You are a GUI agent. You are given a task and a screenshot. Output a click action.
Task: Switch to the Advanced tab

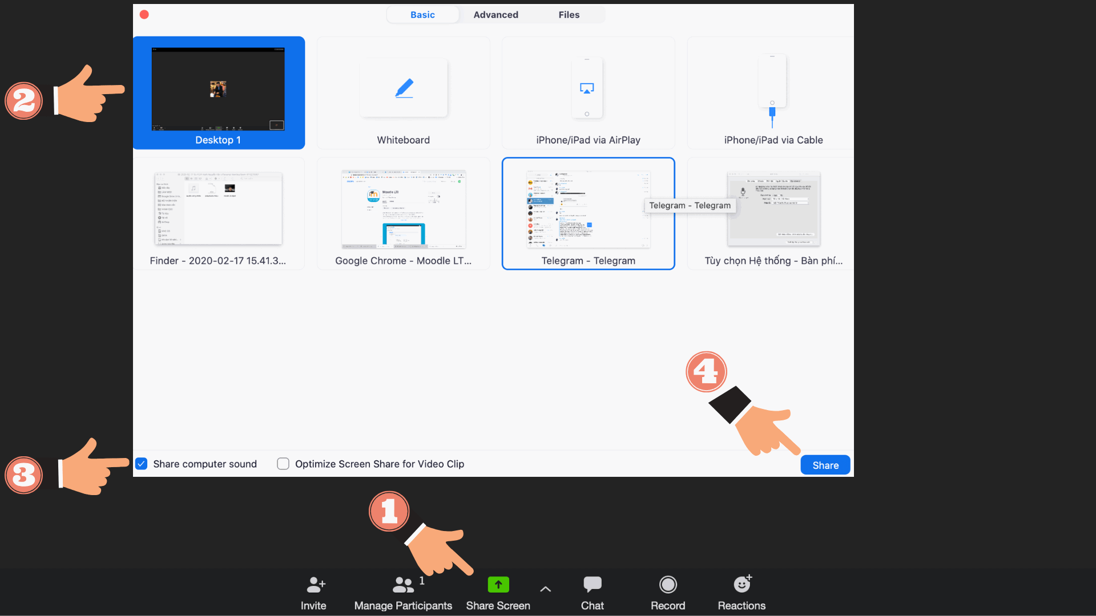495,15
